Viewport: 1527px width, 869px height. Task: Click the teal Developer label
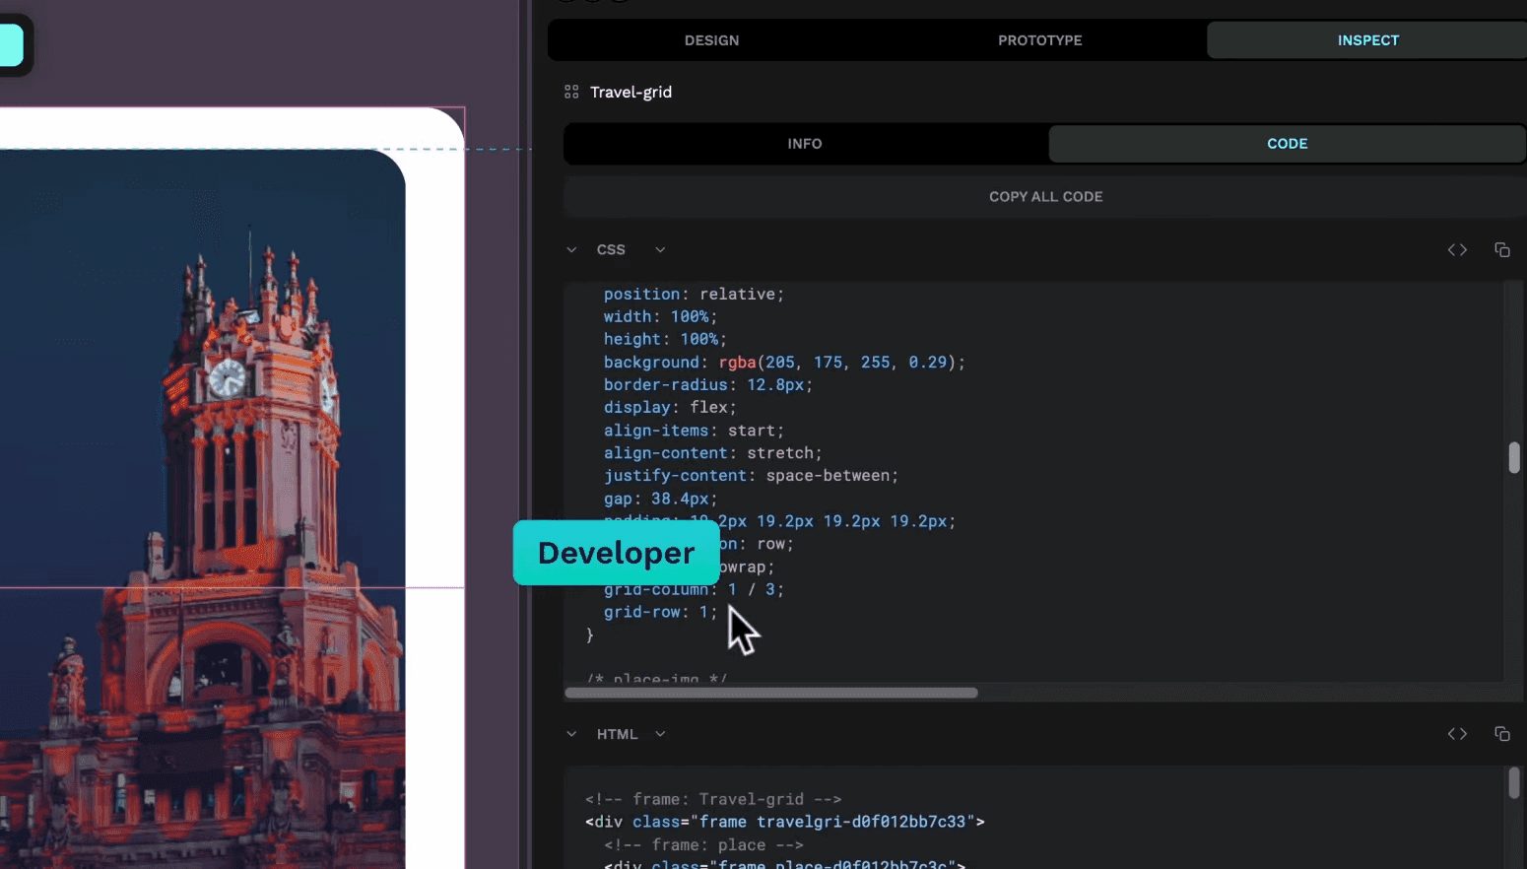617,553
